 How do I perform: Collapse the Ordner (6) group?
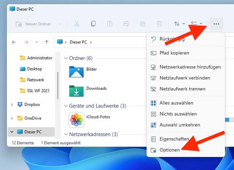click(66, 58)
